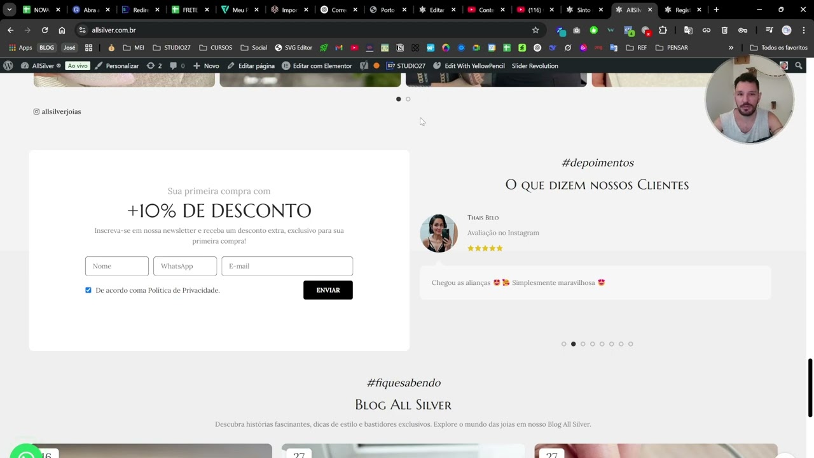The image size is (814, 458).
Task: Go to fifth testimonial pagination dot
Action: click(x=602, y=344)
